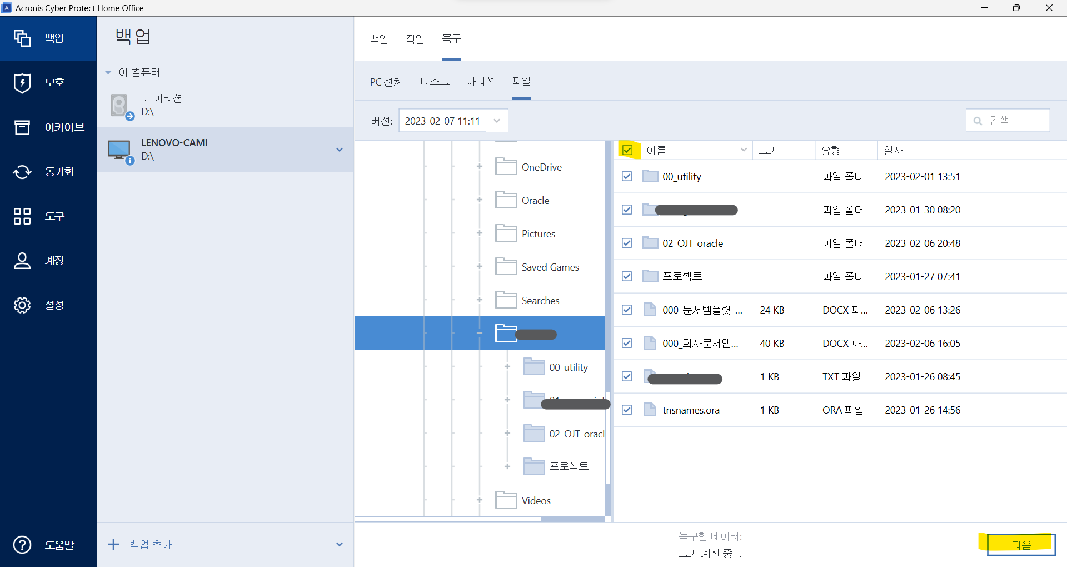Open the 도구 grid icon in the sidebar

click(22, 216)
